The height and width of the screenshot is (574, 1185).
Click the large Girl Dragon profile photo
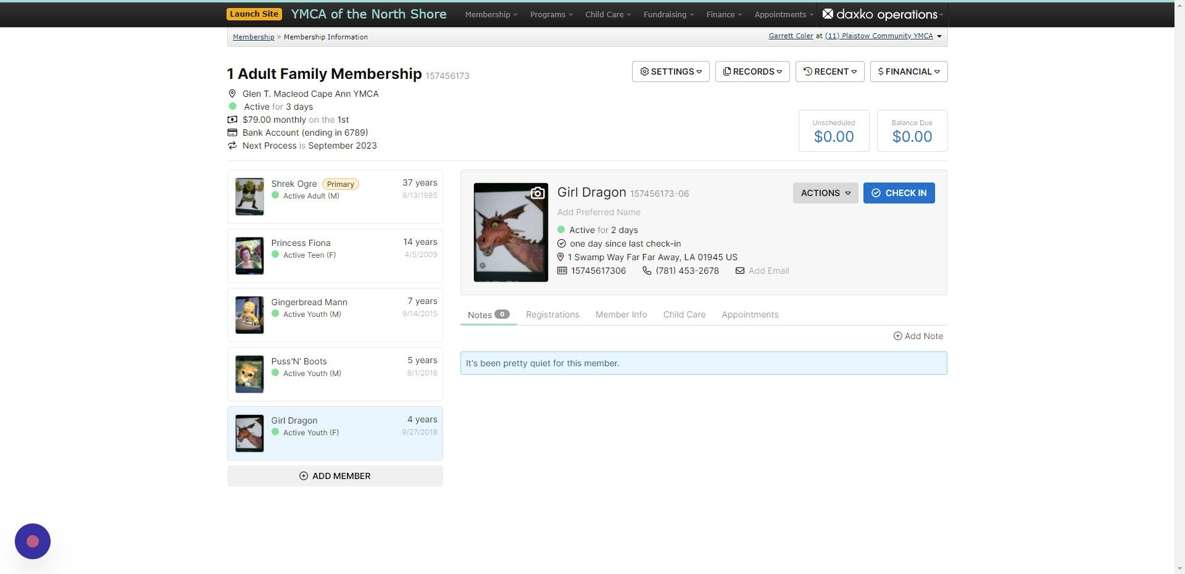[x=510, y=232]
